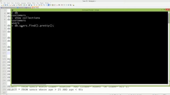The width and height of the screenshot is (170, 95).
Task: Click the Start Recording macro icon
Action: coord(62,5)
